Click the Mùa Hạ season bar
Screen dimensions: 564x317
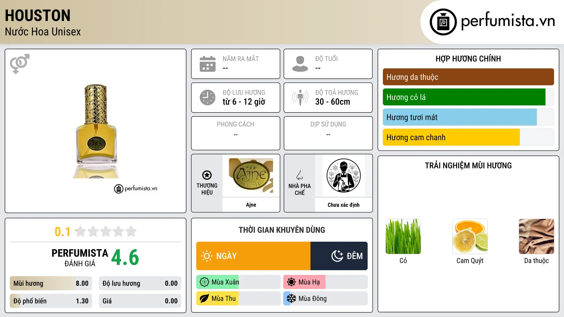tap(326, 282)
